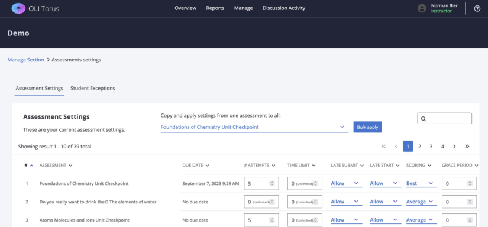
Task: Sort by Assessment column chevron
Action: coord(70,166)
